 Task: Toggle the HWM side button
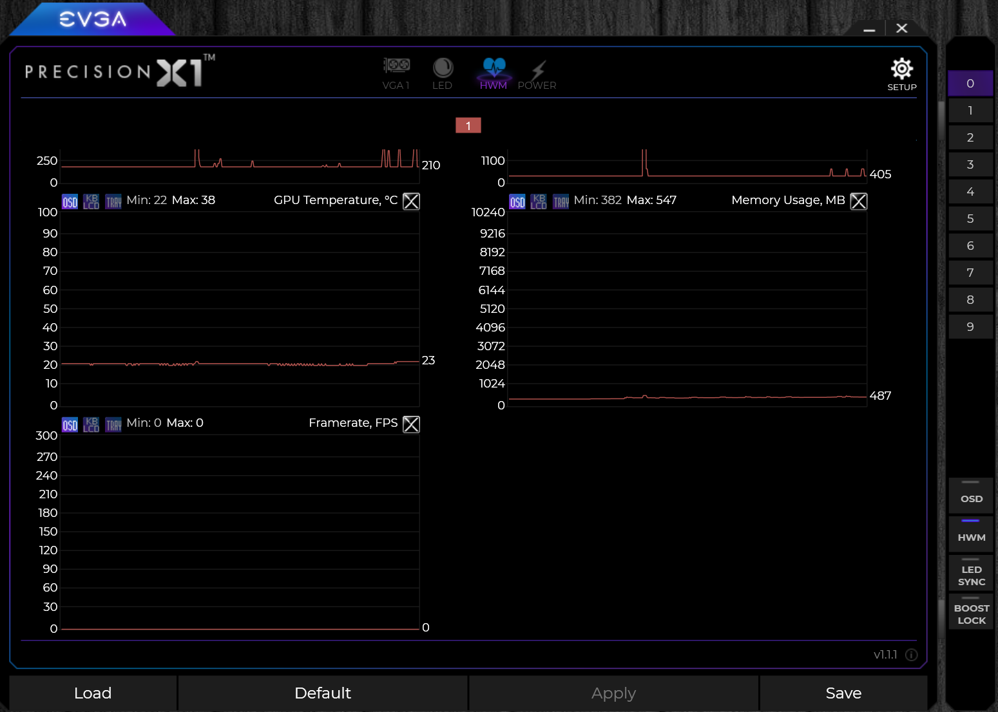971,534
